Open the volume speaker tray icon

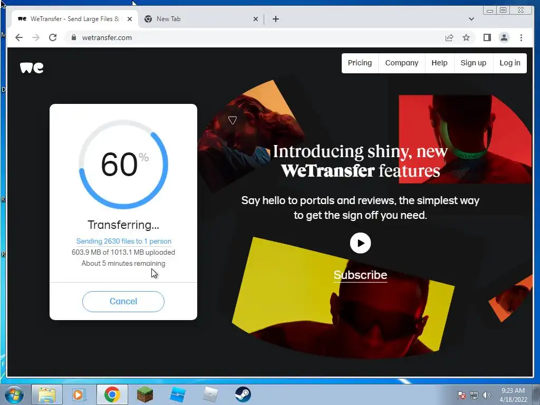tap(486, 395)
